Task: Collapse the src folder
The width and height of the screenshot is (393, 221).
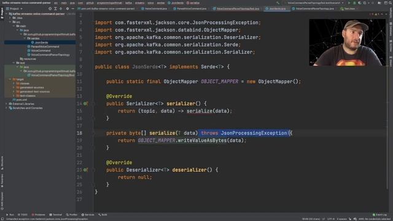Action: (10, 22)
